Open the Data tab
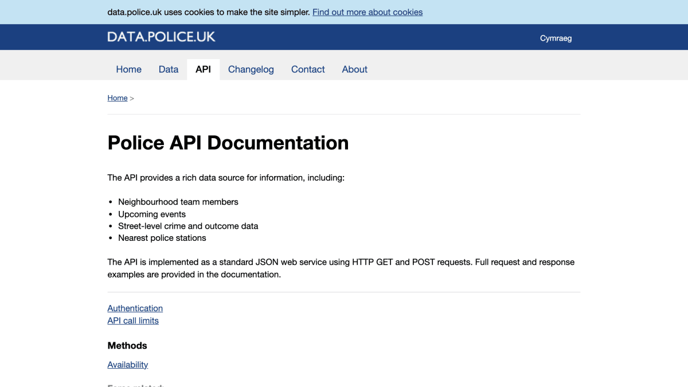 coord(169,69)
